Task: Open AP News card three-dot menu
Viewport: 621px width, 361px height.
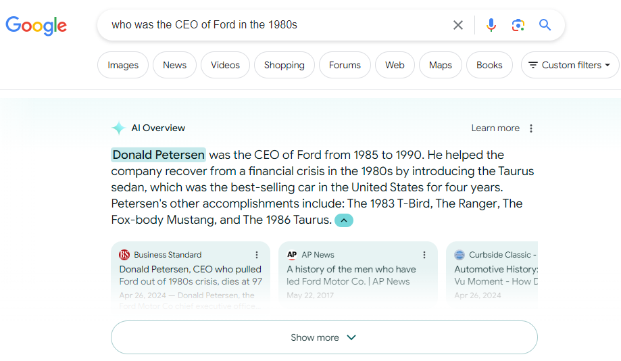Action: pyautogui.click(x=424, y=255)
